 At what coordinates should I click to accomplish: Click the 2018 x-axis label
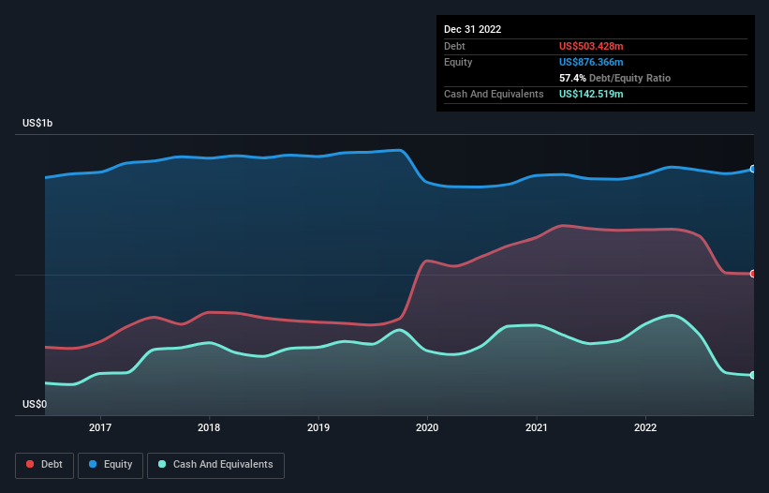coord(209,427)
